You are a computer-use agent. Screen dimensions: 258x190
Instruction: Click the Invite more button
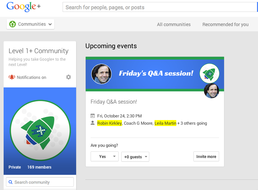click(x=206, y=156)
